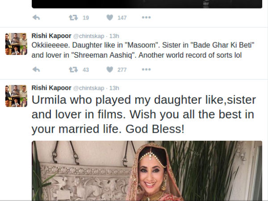Click the black media preview at the top
268x201 pixels.
click(x=147, y=4)
